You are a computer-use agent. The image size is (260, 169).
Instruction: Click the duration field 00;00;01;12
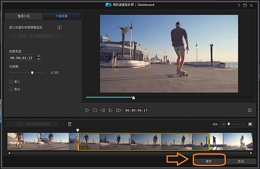pyautogui.click(x=23, y=58)
